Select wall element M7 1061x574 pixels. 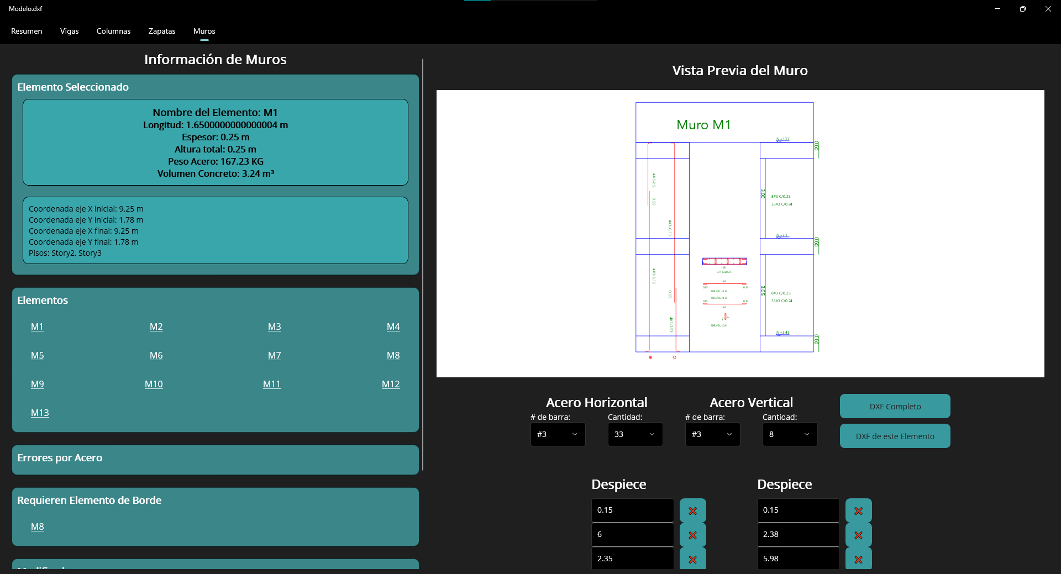tap(274, 355)
